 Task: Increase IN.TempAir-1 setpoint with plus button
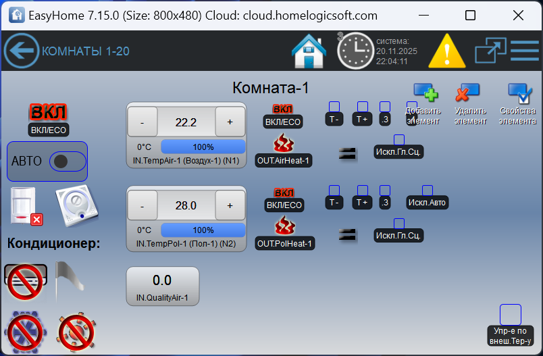[230, 122]
